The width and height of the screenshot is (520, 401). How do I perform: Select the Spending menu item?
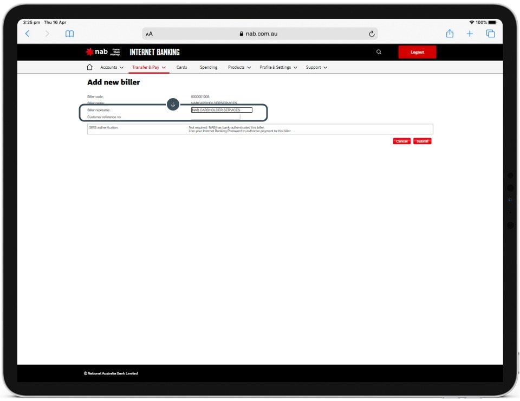click(209, 67)
